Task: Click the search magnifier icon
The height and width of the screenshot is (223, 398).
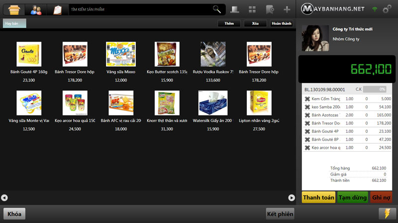Action: pyautogui.click(x=216, y=9)
